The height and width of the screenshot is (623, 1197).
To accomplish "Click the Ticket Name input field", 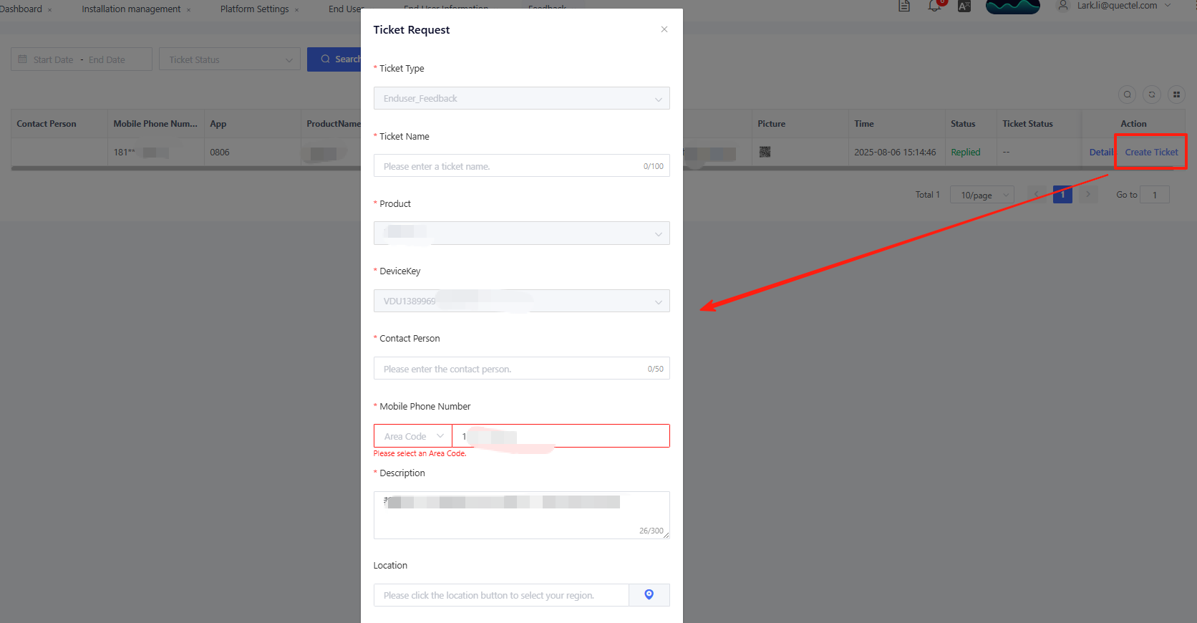I will (508, 166).
